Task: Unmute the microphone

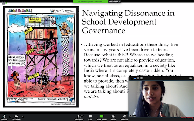Action: click(4, 117)
